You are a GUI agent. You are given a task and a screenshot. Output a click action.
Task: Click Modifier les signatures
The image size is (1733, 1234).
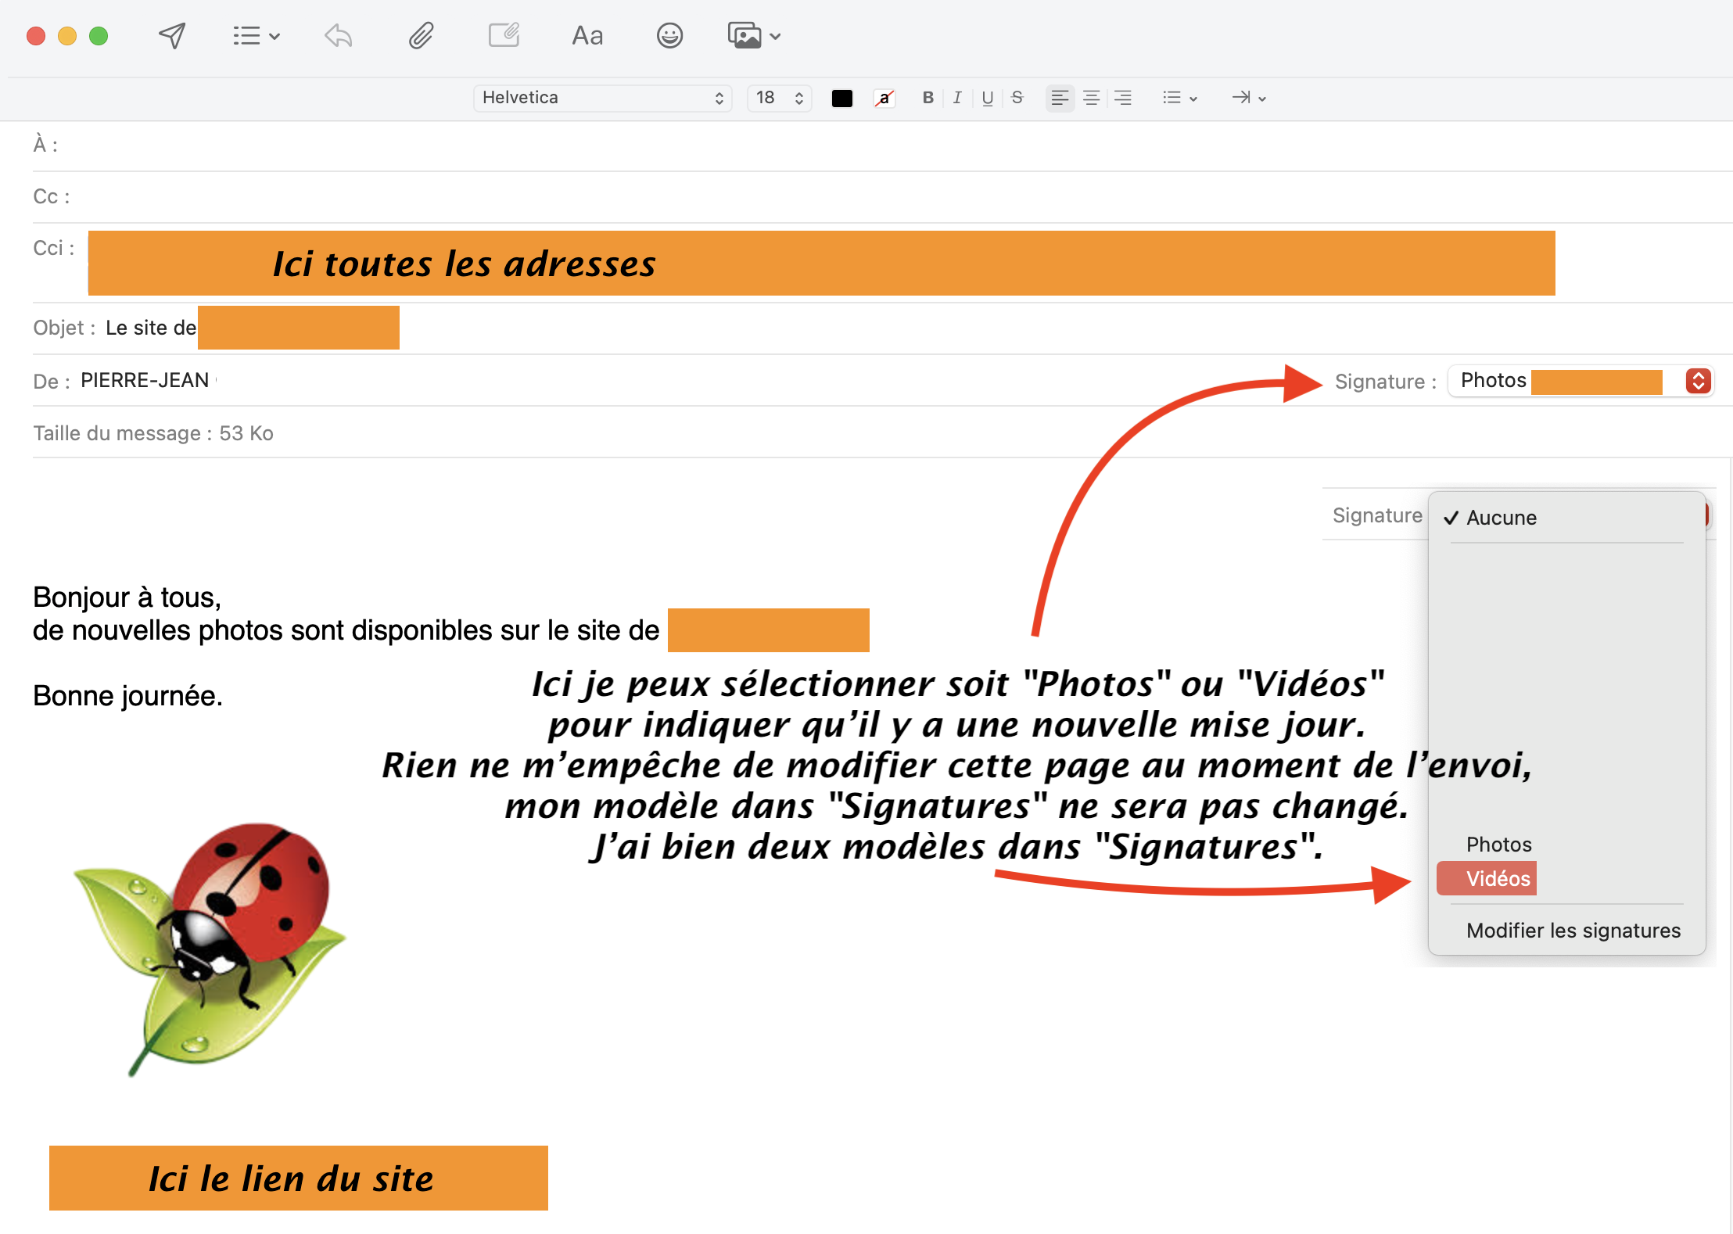pyautogui.click(x=1573, y=931)
